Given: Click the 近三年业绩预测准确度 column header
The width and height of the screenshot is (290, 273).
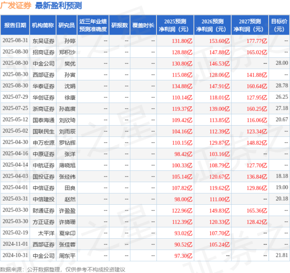Looking at the screenshot, I should click(x=93, y=25).
